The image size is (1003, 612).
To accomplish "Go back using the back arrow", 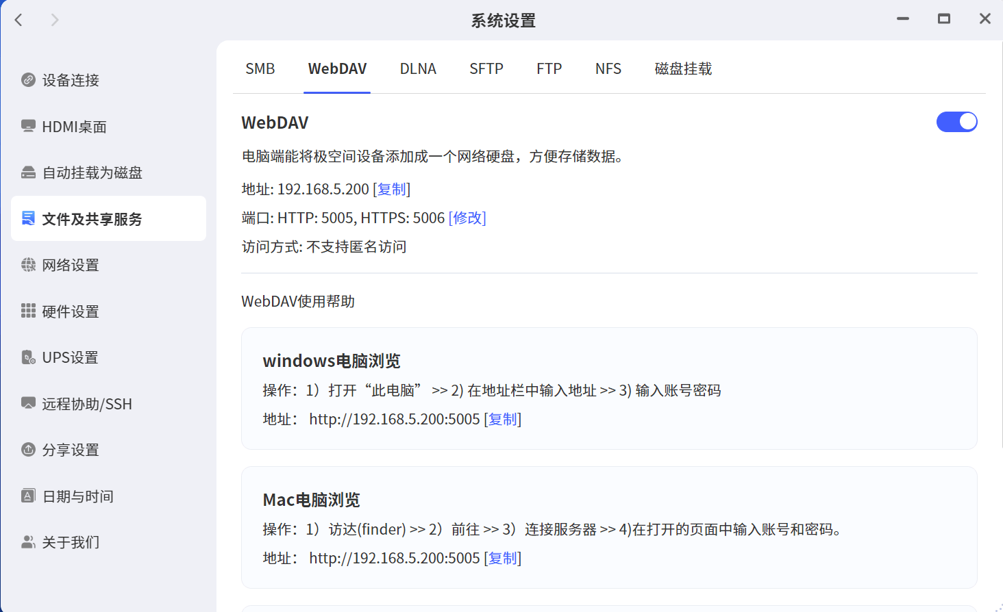I will pos(19,20).
